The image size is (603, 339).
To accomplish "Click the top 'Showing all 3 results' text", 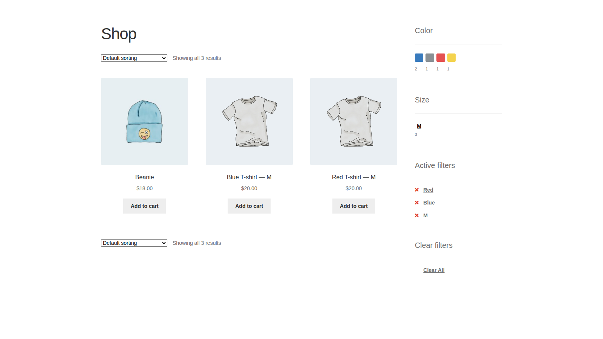I will (197, 58).
